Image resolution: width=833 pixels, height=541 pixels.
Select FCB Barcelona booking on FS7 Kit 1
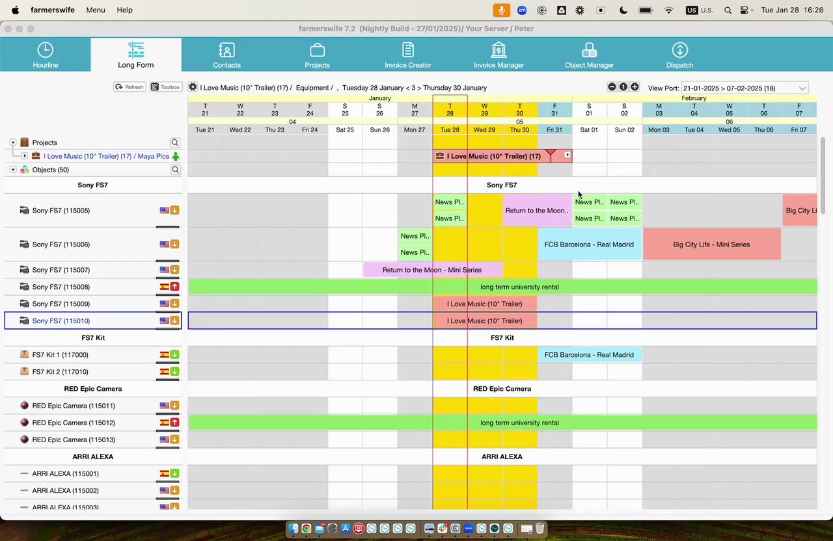click(589, 355)
